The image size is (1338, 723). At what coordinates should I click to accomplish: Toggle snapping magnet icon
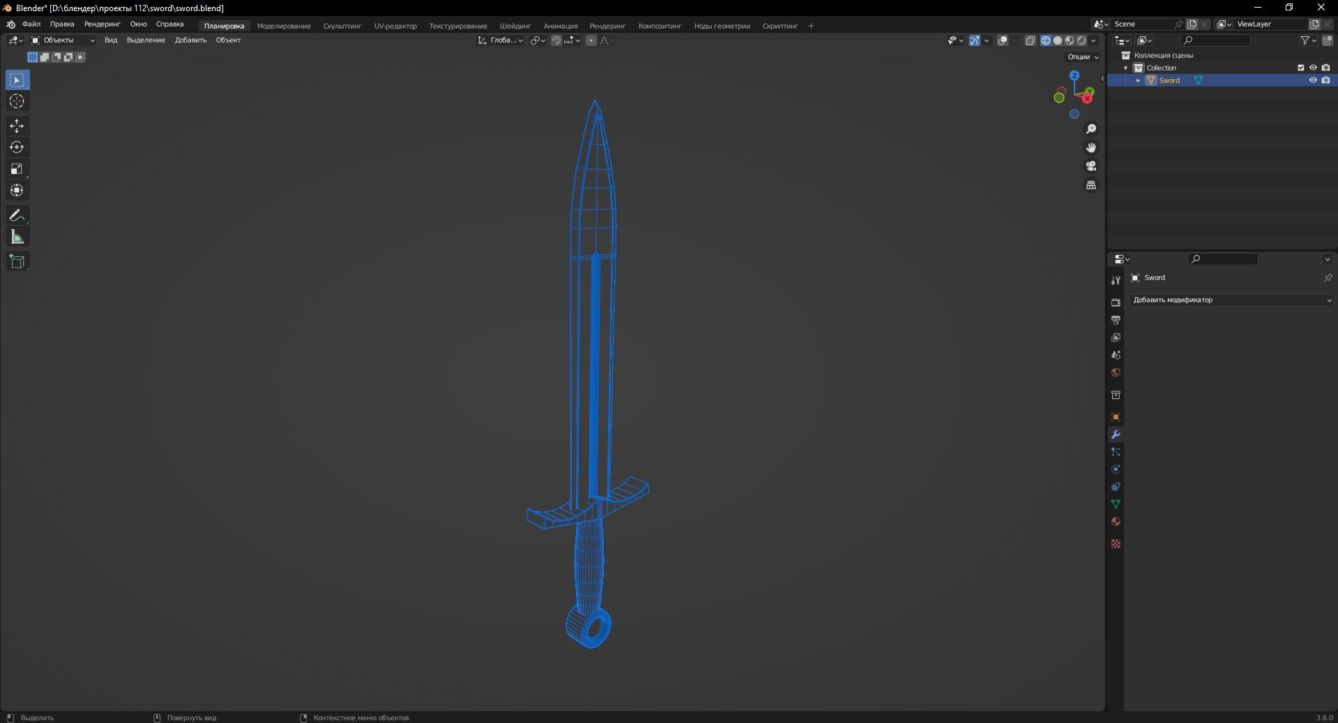pyautogui.click(x=556, y=40)
